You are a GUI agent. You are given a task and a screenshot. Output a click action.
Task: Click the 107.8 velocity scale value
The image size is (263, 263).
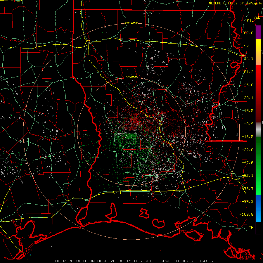click(x=248, y=33)
